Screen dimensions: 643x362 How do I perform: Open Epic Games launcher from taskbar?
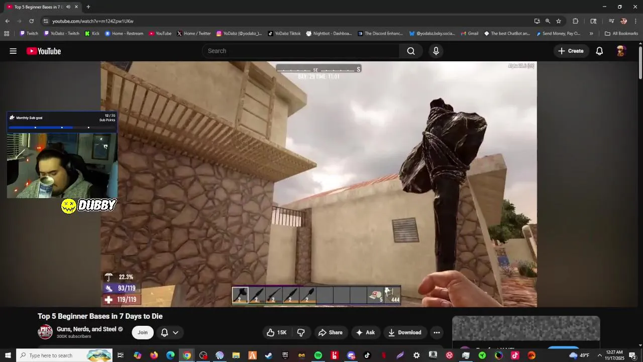[x=285, y=355]
